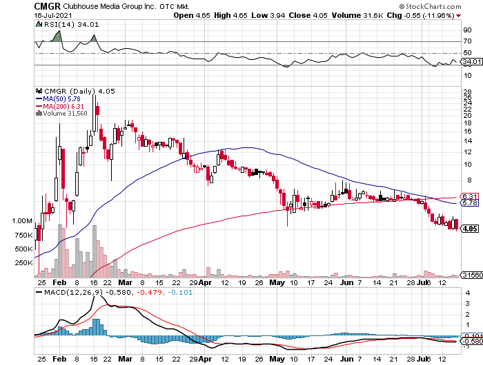Click the volume bars icon in legend
The image size is (483, 365).
pyautogui.click(x=38, y=114)
